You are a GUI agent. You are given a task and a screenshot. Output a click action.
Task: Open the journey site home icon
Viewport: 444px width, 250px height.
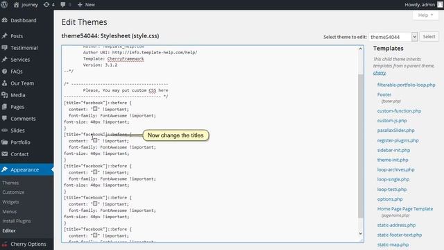pos(17,5)
